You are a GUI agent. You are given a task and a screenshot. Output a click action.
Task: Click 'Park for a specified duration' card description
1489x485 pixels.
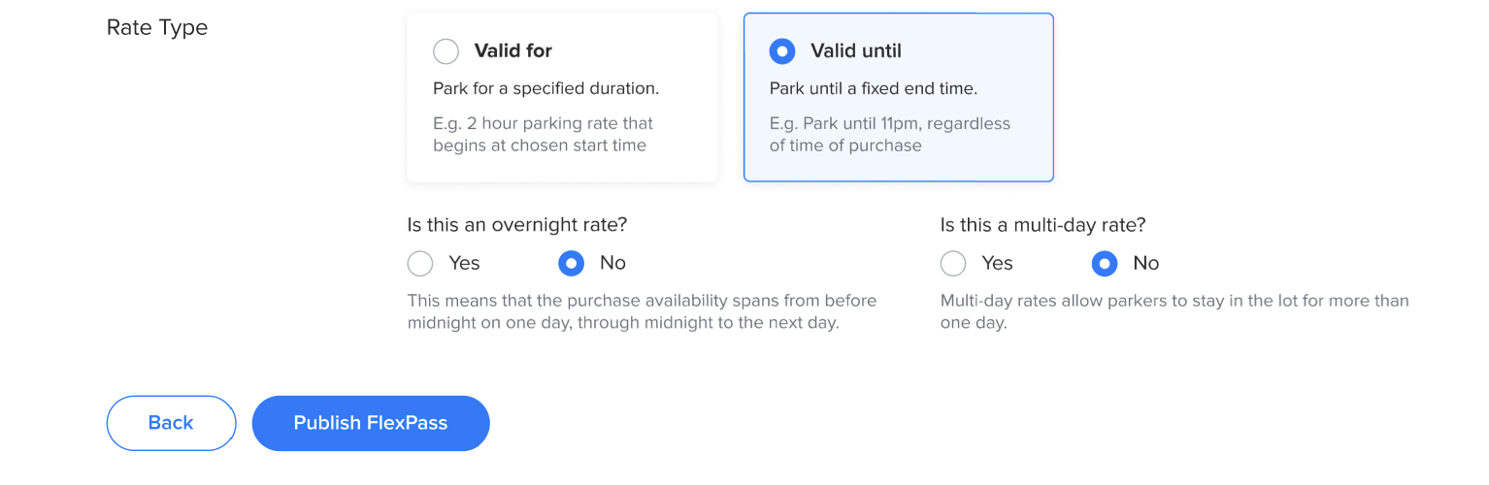pyautogui.click(x=546, y=88)
